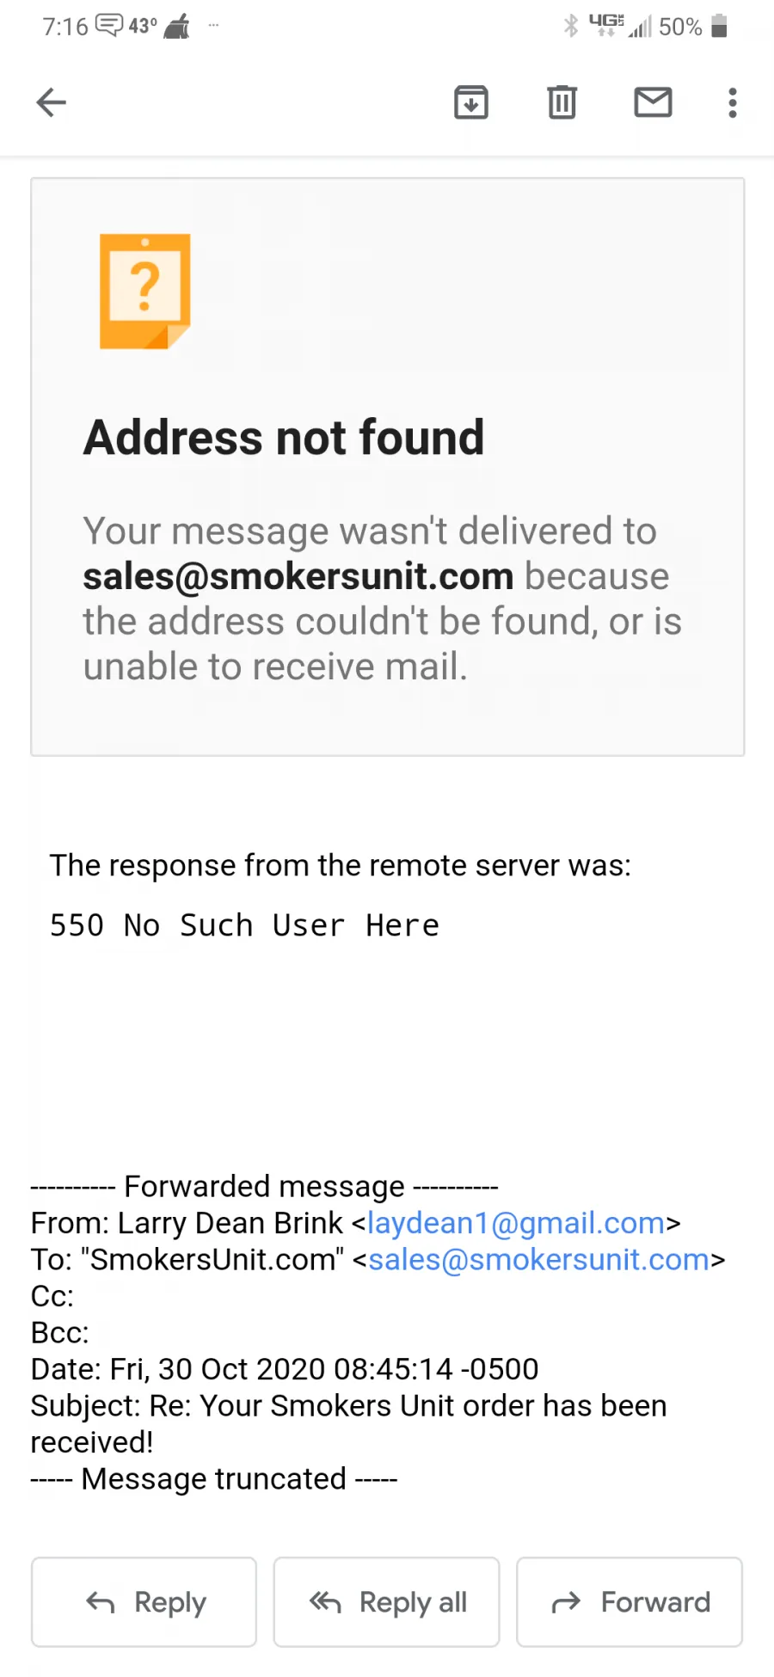Tap the battery icon in status bar

[x=720, y=26]
